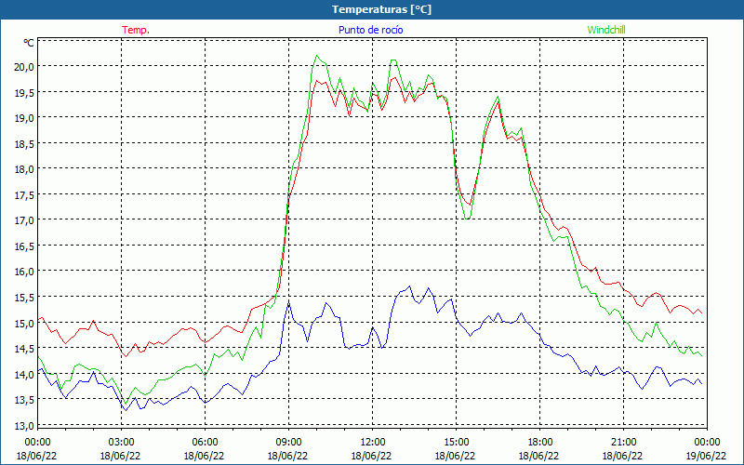
Task: Select the red 'Temp.' legend label
Action: tap(136, 30)
